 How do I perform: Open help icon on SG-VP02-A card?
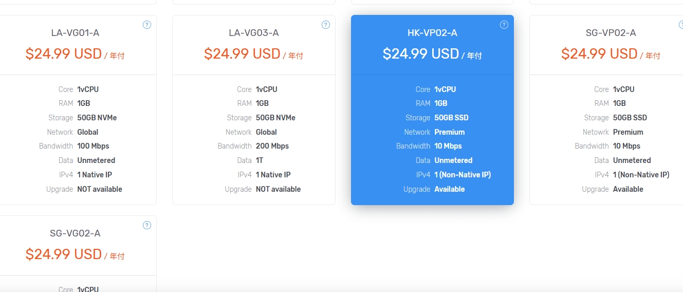click(x=680, y=25)
